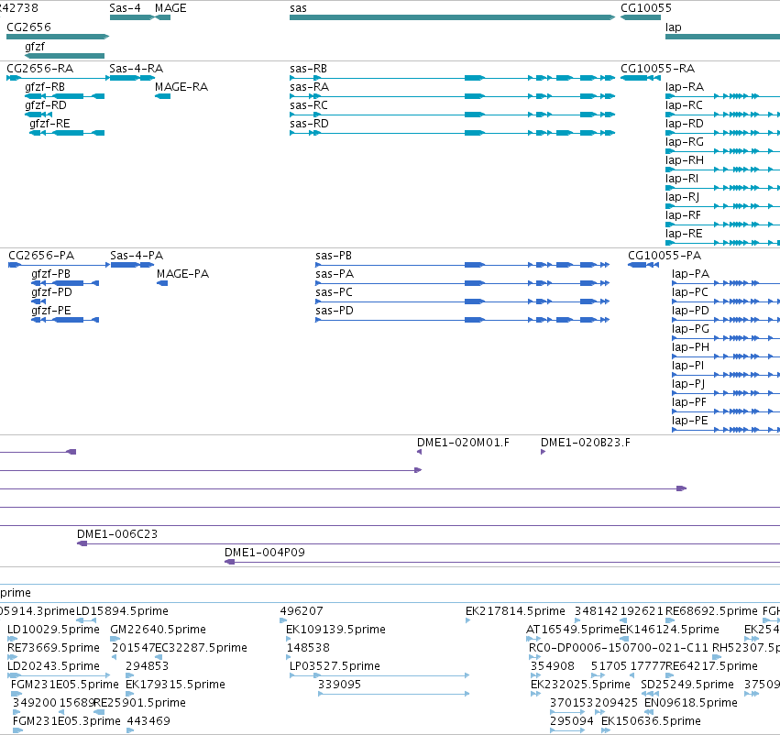Click transcript Sas-4-RA
This screenshot has width=780, height=735.
132,78
